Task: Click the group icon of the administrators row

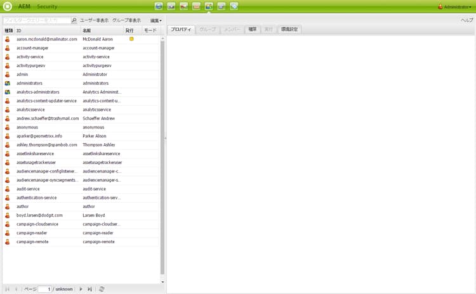Action: tap(7, 83)
